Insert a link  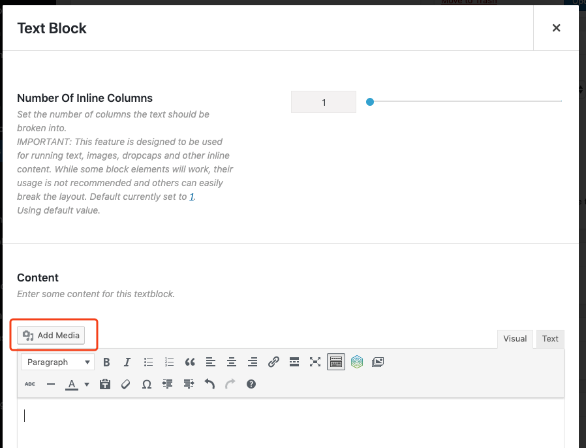click(x=273, y=362)
